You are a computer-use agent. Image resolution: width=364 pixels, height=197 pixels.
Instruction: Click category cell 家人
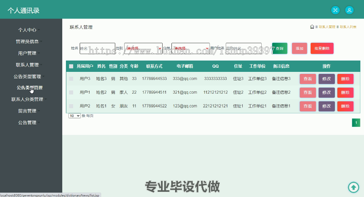click(124, 92)
